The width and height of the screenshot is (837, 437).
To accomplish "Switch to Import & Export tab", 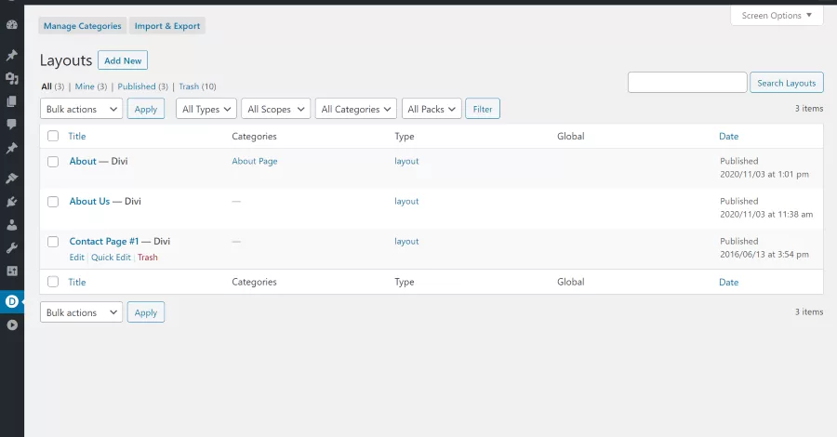I will (167, 26).
